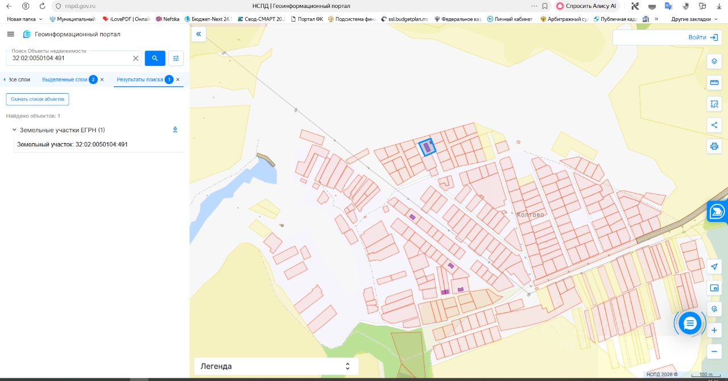This screenshot has height=381, width=728.
Task: Open the hamburger main menu
Action: pyautogui.click(x=10, y=34)
